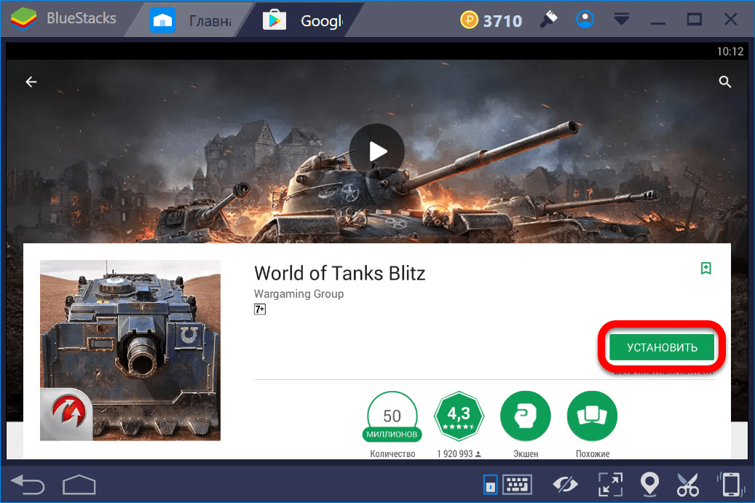Click the scissors screenshot icon

(x=688, y=484)
